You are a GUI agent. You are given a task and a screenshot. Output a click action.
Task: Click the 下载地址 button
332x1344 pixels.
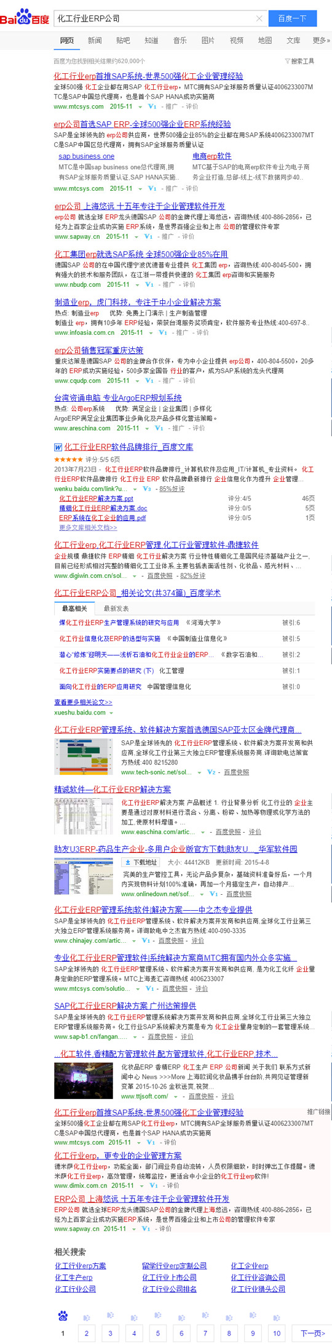click(x=140, y=862)
